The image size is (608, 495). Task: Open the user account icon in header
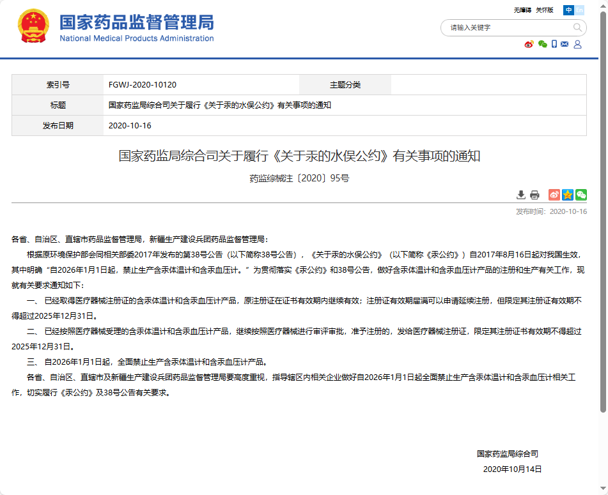[x=577, y=44]
